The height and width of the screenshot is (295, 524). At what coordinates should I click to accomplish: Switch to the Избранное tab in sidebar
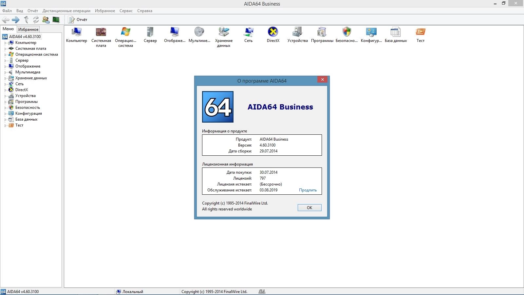[28, 29]
